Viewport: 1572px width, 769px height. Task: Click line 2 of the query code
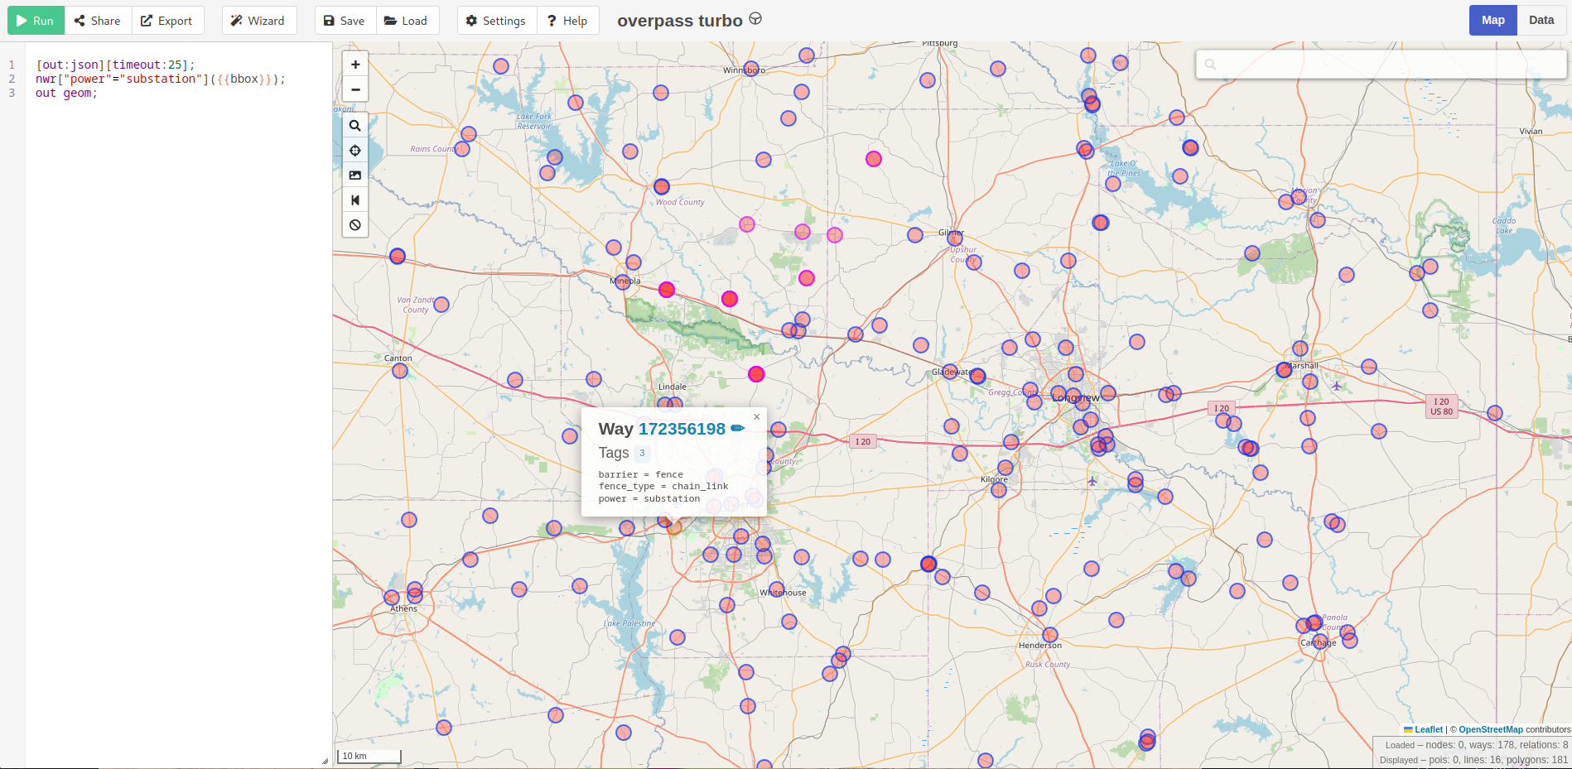(160, 79)
